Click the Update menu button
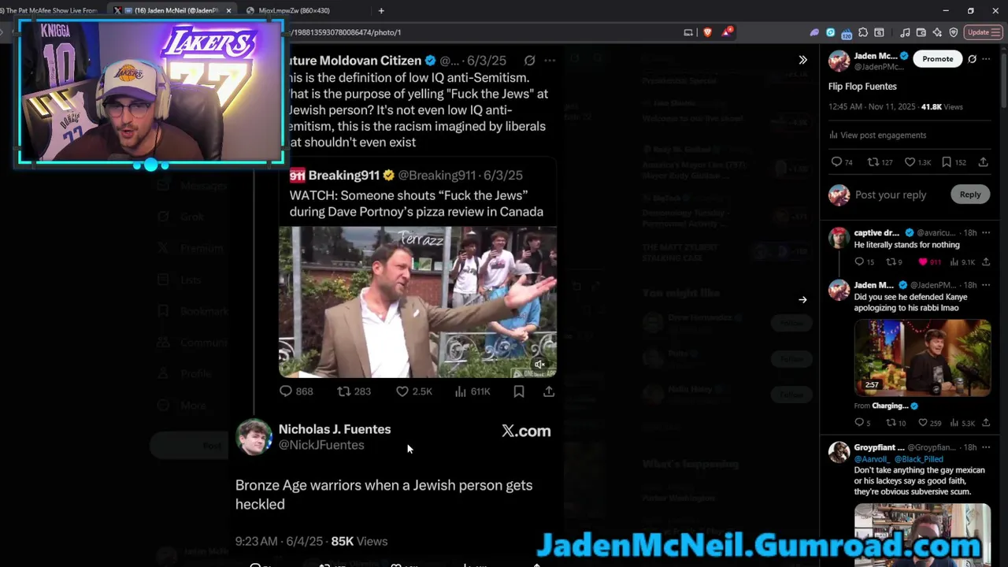 984,32
